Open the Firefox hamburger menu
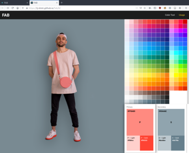This screenshot has width=189, height=153. pos(186,8)
